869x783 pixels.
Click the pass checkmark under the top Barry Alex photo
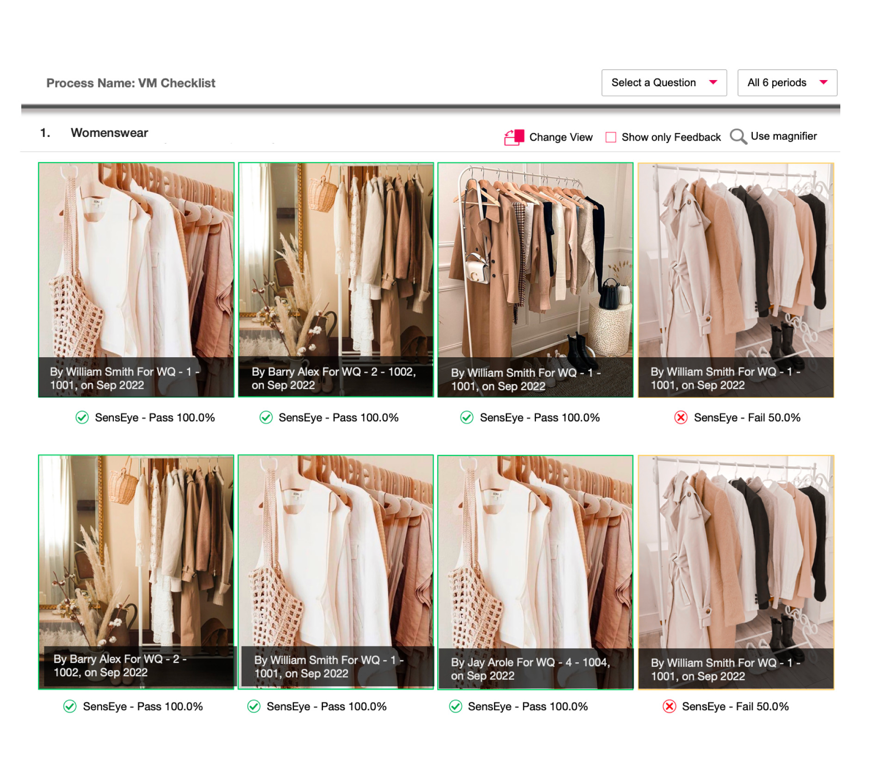[266, 417]
